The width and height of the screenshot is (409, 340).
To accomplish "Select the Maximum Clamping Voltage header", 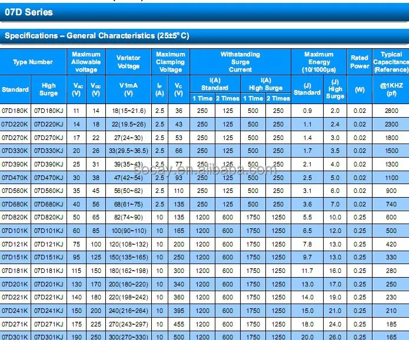I will pyautogui.click(x=171, y=62).
